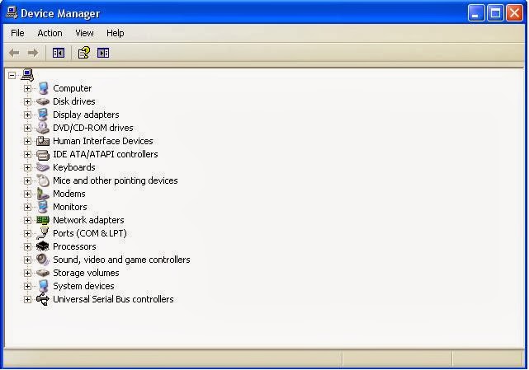Expand the Storage volumes category
This screenshot has width=529, height=370.
(27, 273)
